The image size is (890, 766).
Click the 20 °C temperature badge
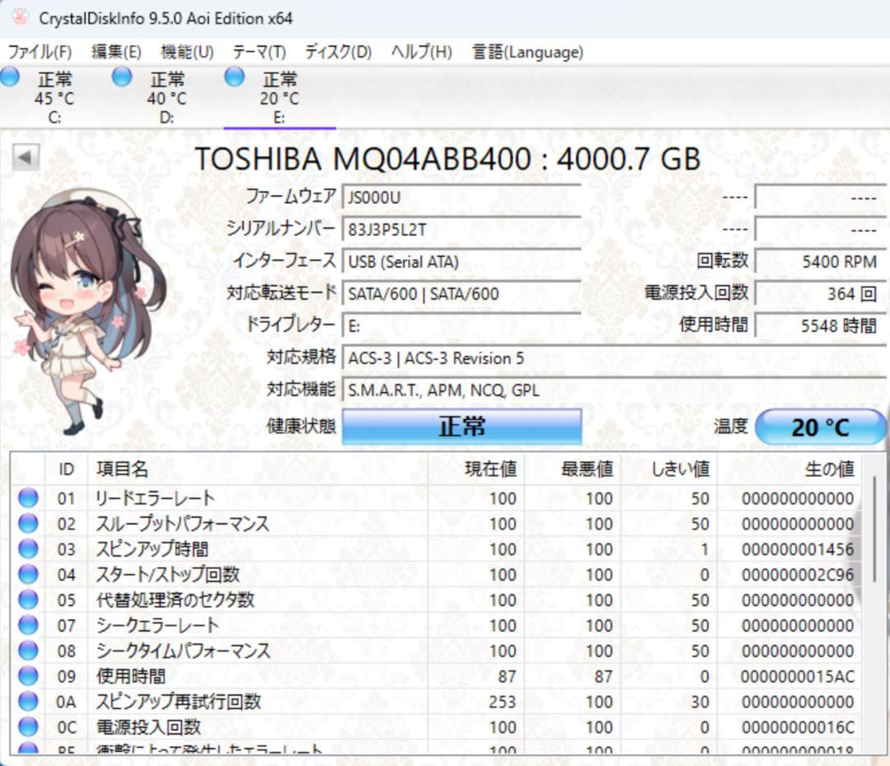coord(822,426)
